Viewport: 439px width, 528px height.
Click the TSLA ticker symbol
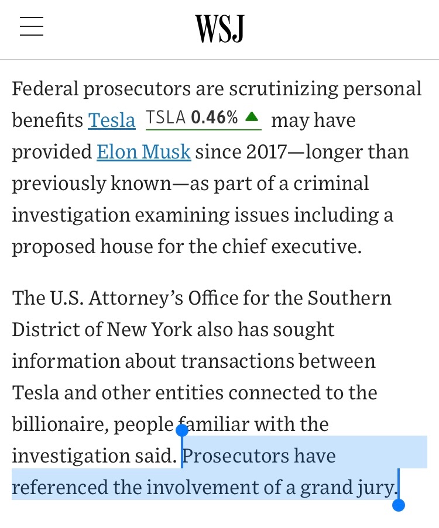pos(166,118)
